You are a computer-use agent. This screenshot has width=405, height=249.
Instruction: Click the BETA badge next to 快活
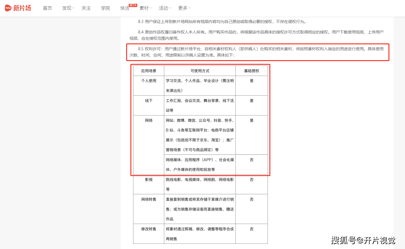(133, 5)
